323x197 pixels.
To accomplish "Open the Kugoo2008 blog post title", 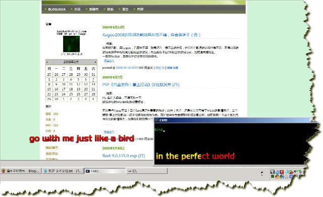I will 151,35.
